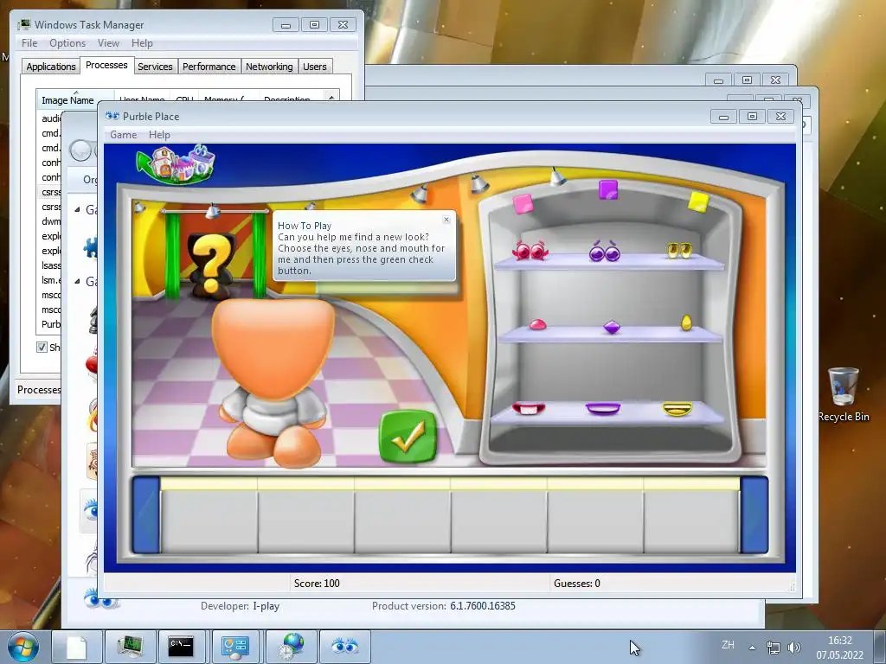Screen dimensions: 886x664
Task: Open the Recycle Bin desktop icon
Action: coord(843,394)
